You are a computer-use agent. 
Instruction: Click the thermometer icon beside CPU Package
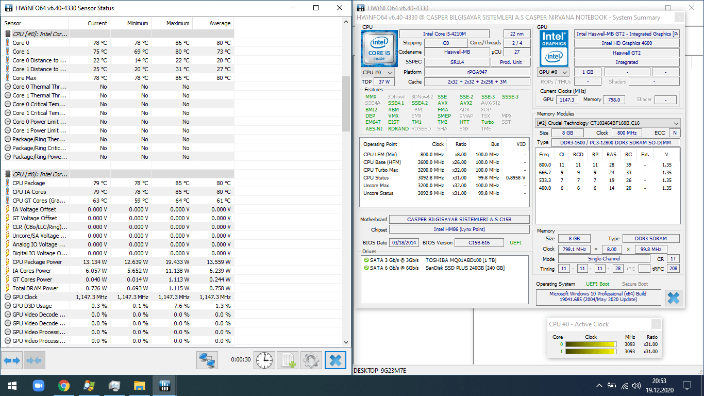(7, 183)
